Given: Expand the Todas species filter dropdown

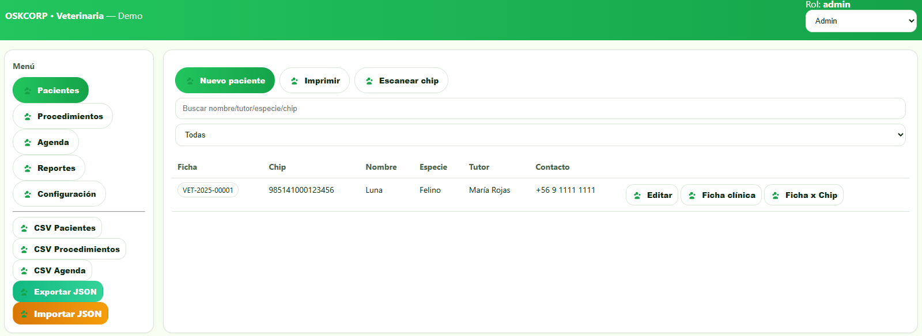Looking at the screenshot, I should coord(540,135).
